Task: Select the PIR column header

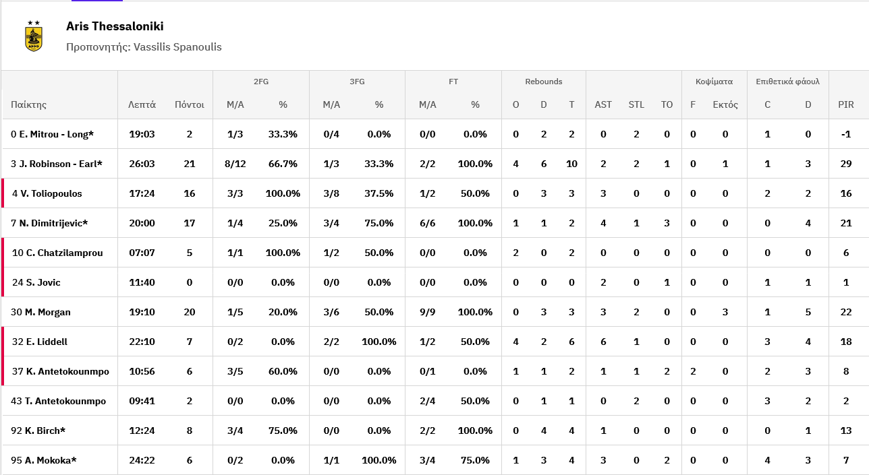Action: (x=846, y=104)
